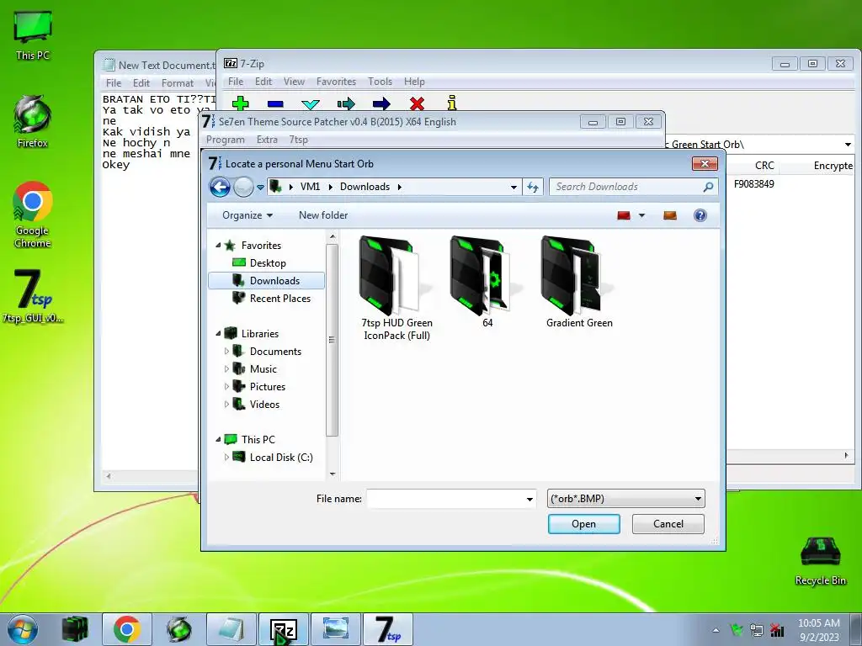Launch Firefox from the desktop
The width and height of the screenshot is (862, 646).
pyautogui.click(x=33, y=122)
